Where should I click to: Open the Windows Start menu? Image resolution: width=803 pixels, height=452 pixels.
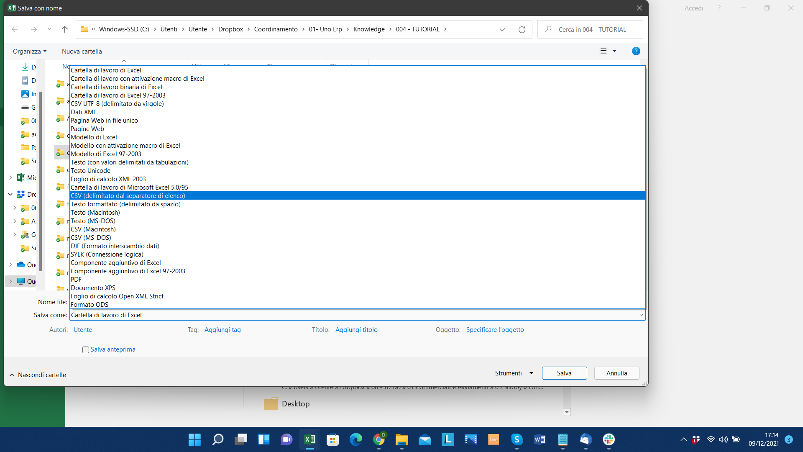click(x=194, y=439)
